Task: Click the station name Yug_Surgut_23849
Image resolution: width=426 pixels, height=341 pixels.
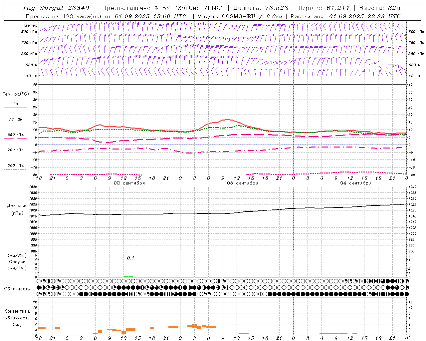Action: coord(56,8)
